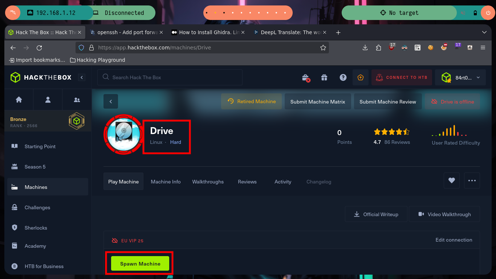Image resolution: width=496 pixels, height=279 pixels.
Task: Open Sherlocks in sidebar
Action: tap(48, 228)
